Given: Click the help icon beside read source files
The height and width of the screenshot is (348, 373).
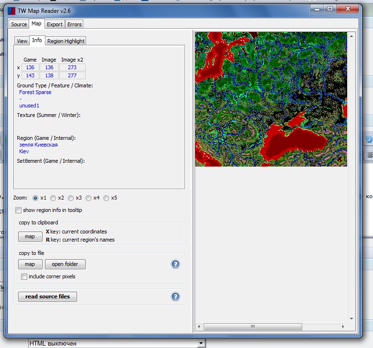Looking at the screenshot, I should click(176, 296).
